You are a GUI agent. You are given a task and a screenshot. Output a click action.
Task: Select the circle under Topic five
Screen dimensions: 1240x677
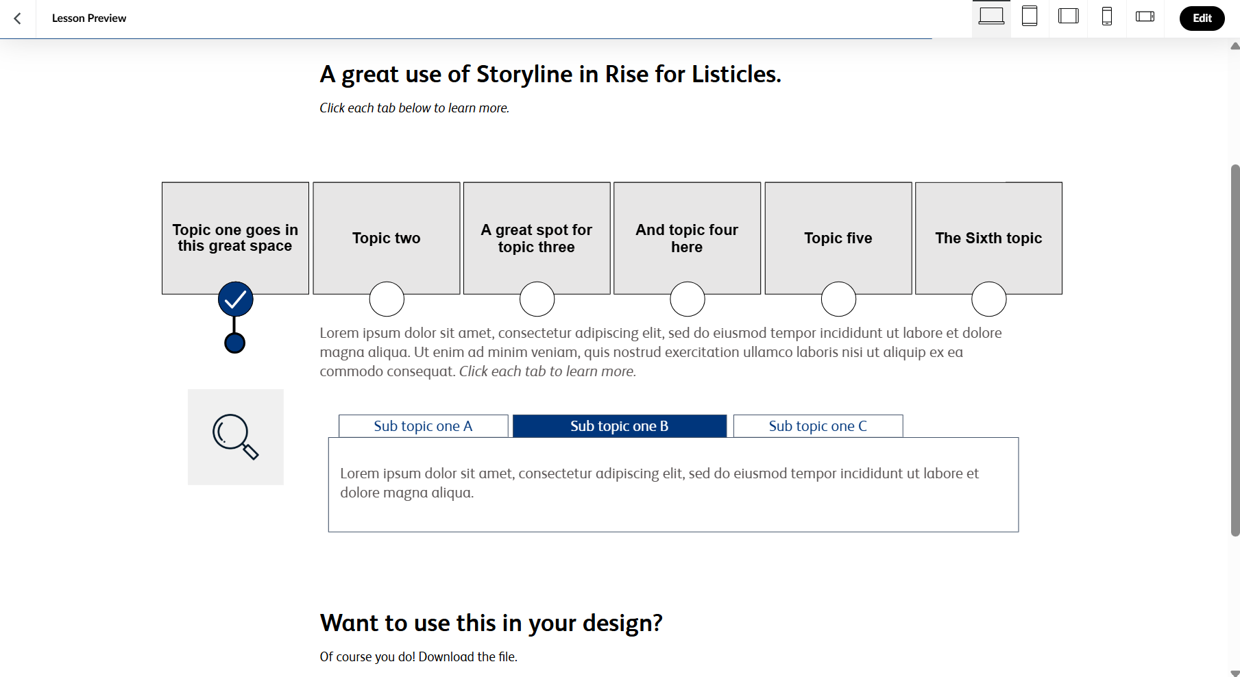tap(838, 298)
